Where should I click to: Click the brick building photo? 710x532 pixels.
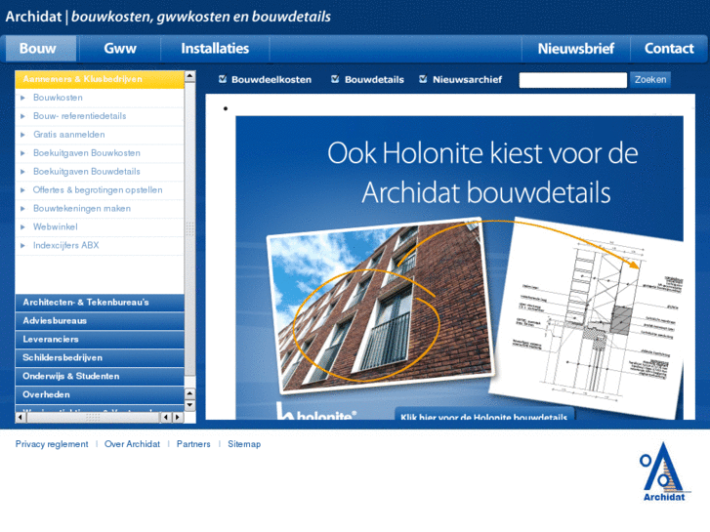point(382,307)
